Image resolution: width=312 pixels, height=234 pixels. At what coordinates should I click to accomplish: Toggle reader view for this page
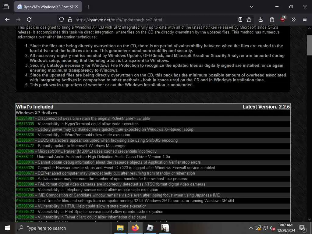click(240, 19)
